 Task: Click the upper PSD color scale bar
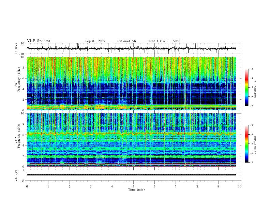click(247, 87)
